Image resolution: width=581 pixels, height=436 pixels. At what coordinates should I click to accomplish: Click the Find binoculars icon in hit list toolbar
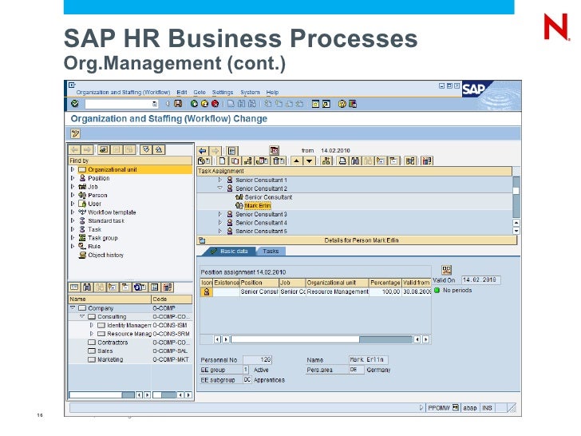87,287
